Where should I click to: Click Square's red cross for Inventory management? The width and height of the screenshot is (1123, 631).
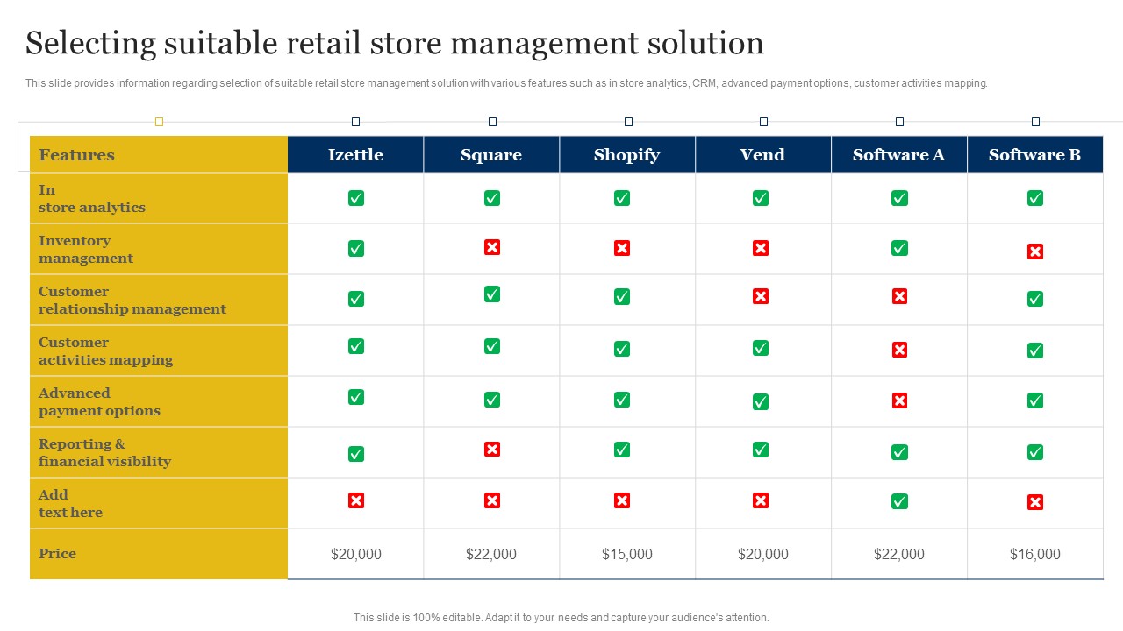(x=492, y=247)
